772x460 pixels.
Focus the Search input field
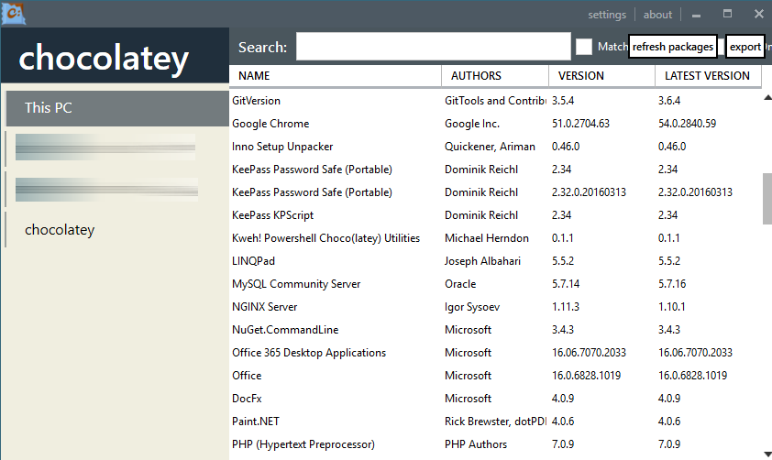pyautogui.click(x=433, y=47)
